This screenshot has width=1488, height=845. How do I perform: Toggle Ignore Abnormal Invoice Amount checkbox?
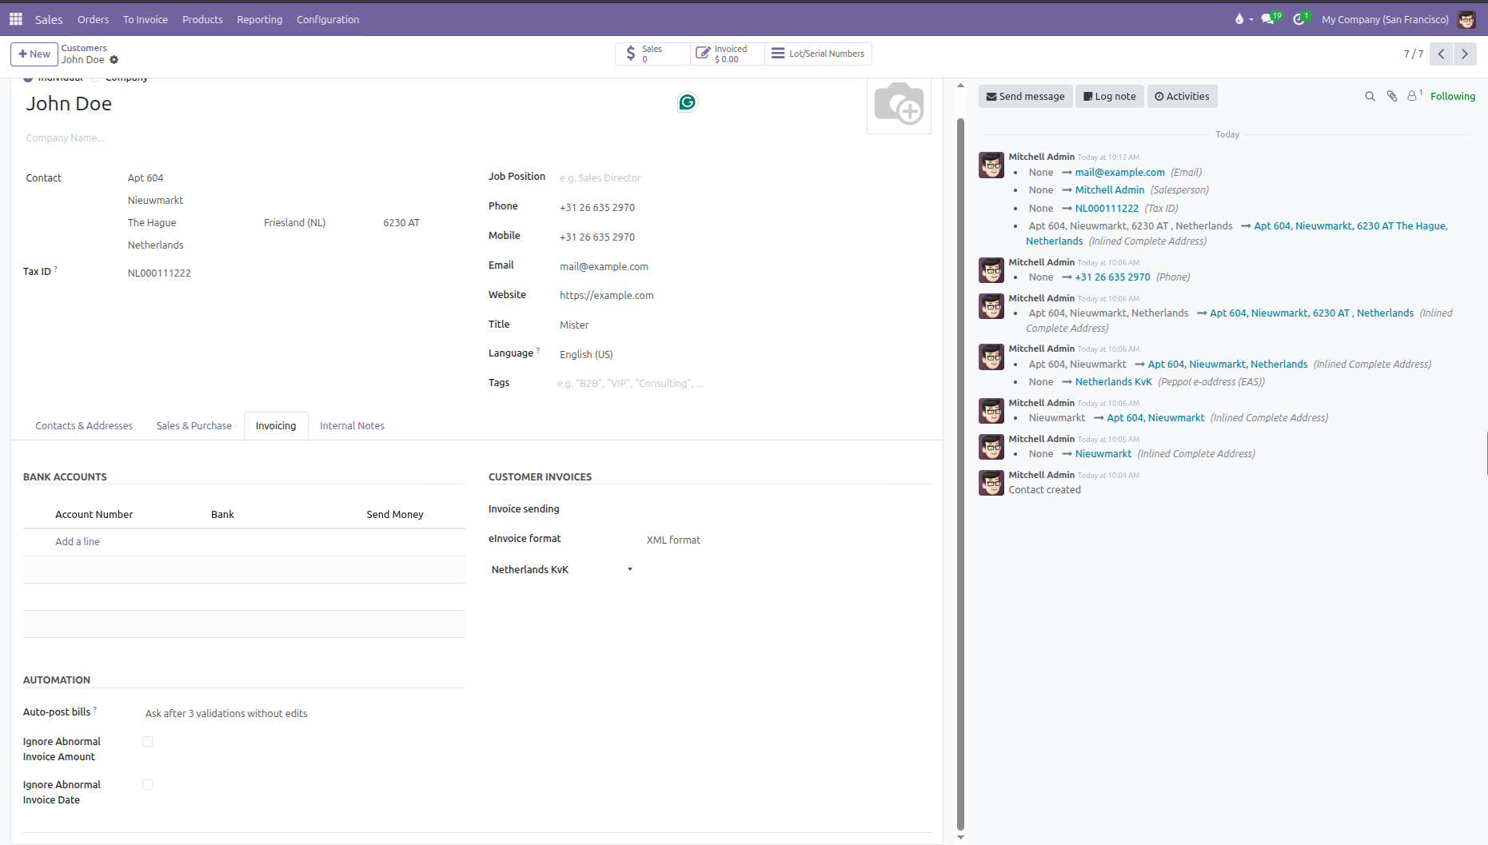[147, 742]
